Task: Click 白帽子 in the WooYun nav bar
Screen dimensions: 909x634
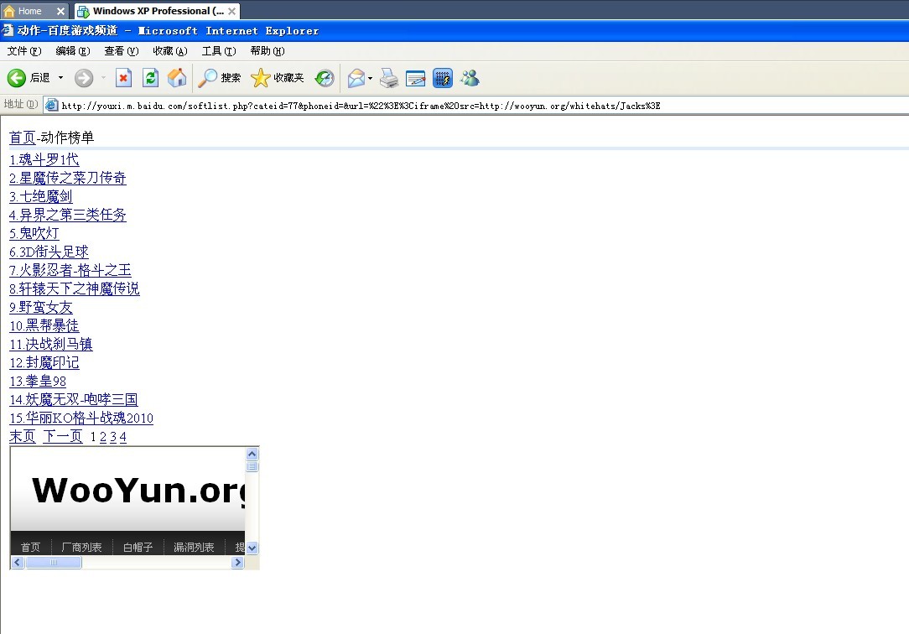Action: [138, 547]
